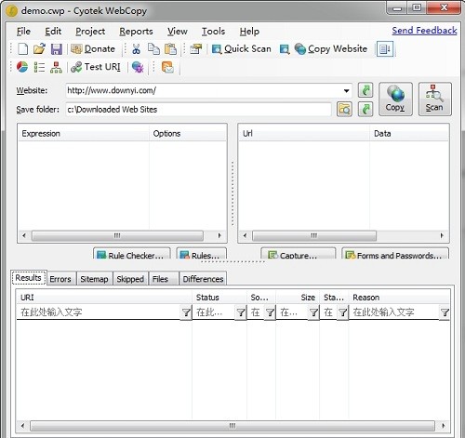Switch to the Skipped tab
The width and height of the screenshot is (465, 438).
tap(130, 279)
